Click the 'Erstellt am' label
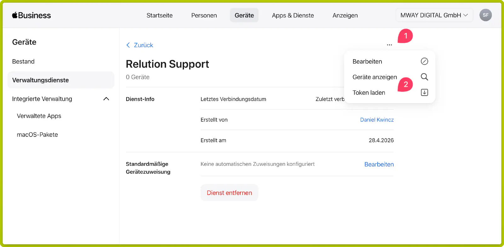 coord(213,140)
